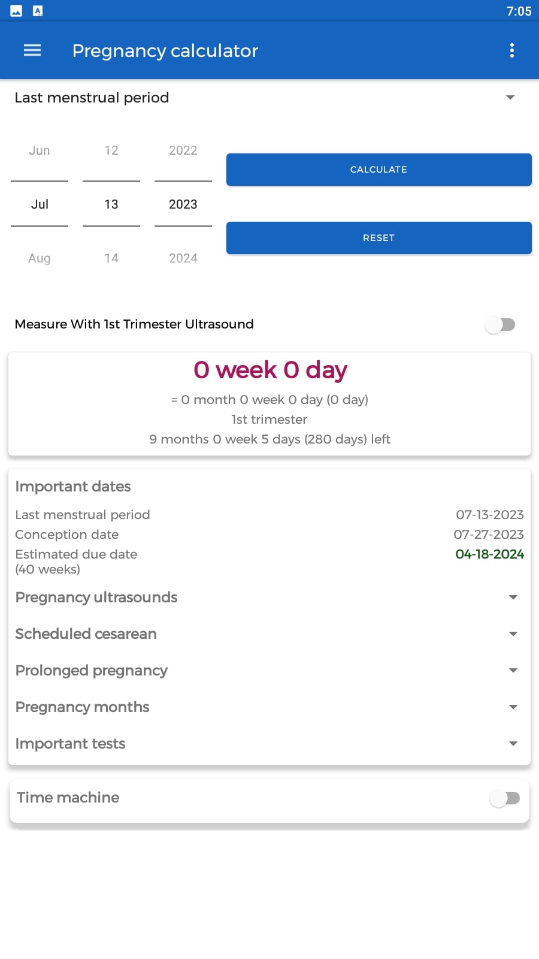Expand the Pregnancy ultrasounds section

click(x=269, y=598)
